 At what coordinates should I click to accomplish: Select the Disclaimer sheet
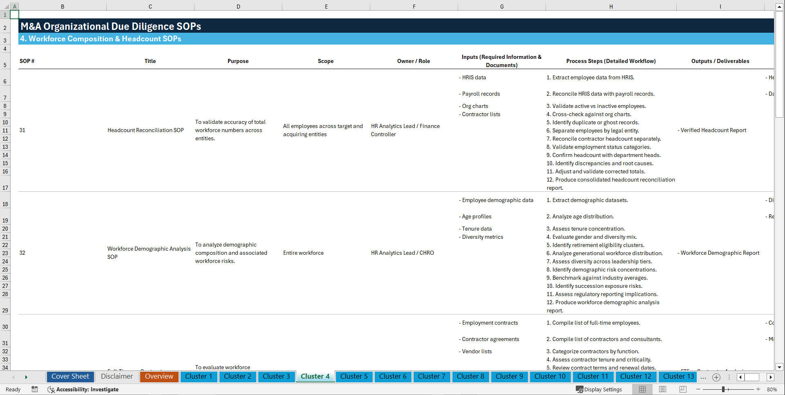[x=116, y=376]
